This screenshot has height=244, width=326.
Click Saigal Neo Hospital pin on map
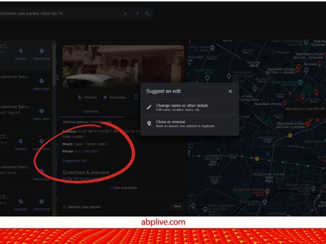(268, 191)
